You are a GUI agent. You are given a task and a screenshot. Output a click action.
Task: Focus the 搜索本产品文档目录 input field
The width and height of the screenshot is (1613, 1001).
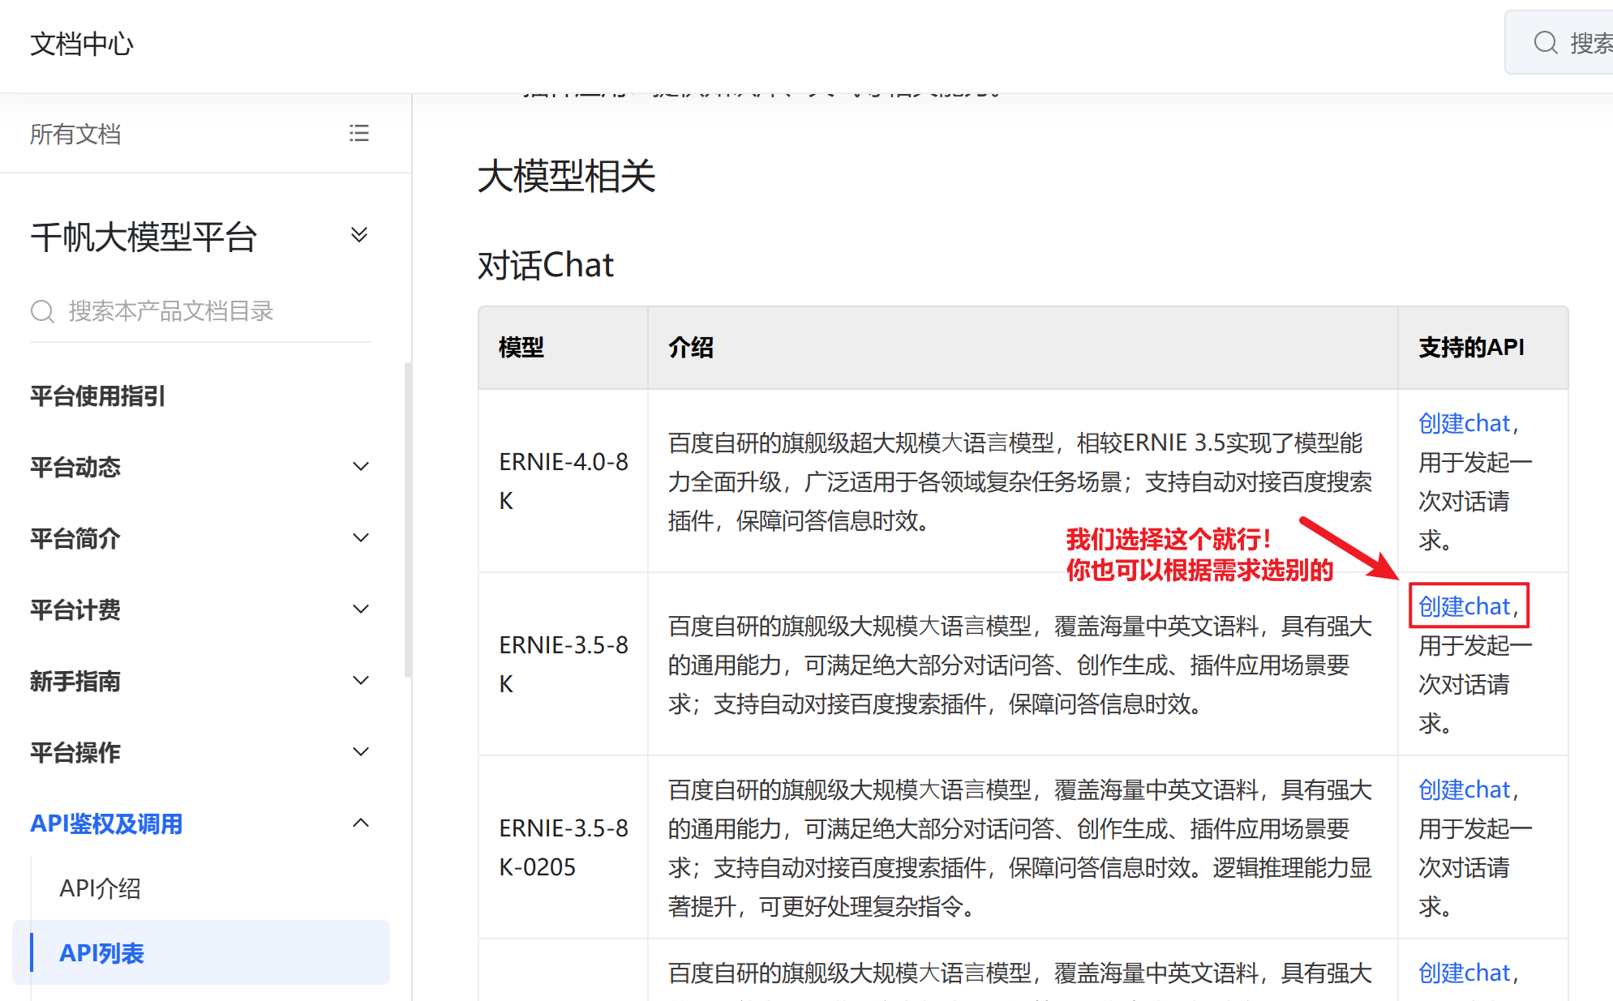tap(201, 311)
